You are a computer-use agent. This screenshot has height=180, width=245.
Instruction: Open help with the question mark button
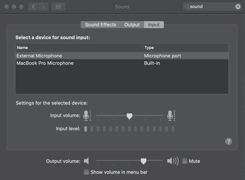[228, 141]
